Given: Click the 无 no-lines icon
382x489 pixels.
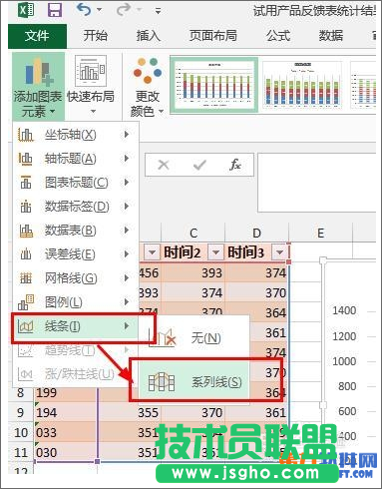Looking at the screenshot, I should (x=163, y=338).
